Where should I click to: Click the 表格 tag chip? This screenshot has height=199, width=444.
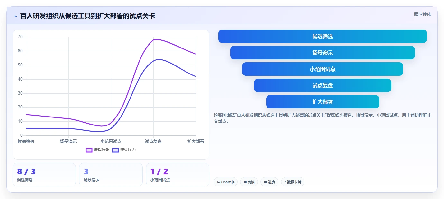pos(249,182)
